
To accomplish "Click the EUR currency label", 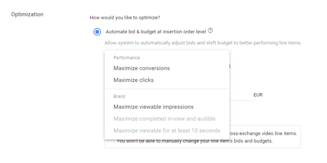I will tap(258, 95).
